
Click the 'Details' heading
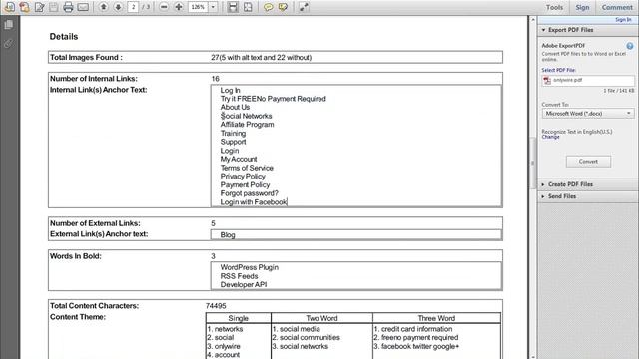[64, 37]
